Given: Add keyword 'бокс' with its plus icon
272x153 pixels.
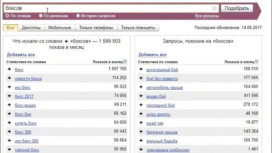Looking at the screenshot, I should pos(9,69).
